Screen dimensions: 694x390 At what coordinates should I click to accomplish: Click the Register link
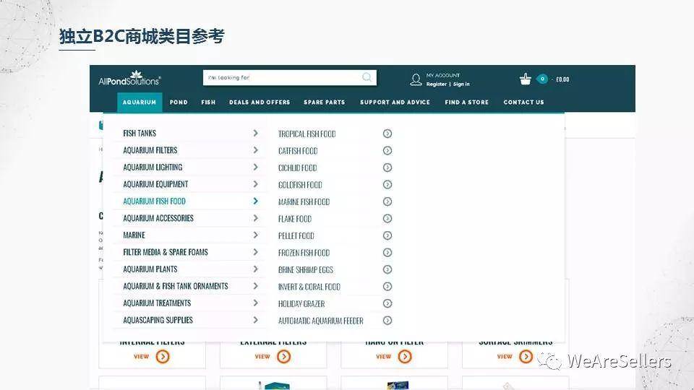pyautogui.click(x=437, y=84)
